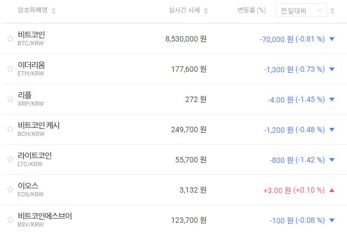347x232 pixels.
Task: Click the 8,530,000 원 Bitcoin price
Action: pyautogui.click(x=185, y=39)
